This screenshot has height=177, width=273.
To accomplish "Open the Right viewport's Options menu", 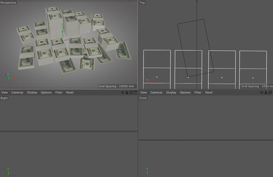I will 46,92.
